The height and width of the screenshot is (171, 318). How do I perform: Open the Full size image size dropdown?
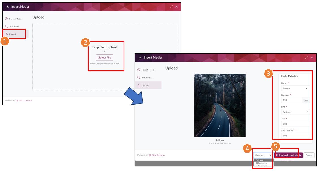pyautogui.click(x=263, y=155)
